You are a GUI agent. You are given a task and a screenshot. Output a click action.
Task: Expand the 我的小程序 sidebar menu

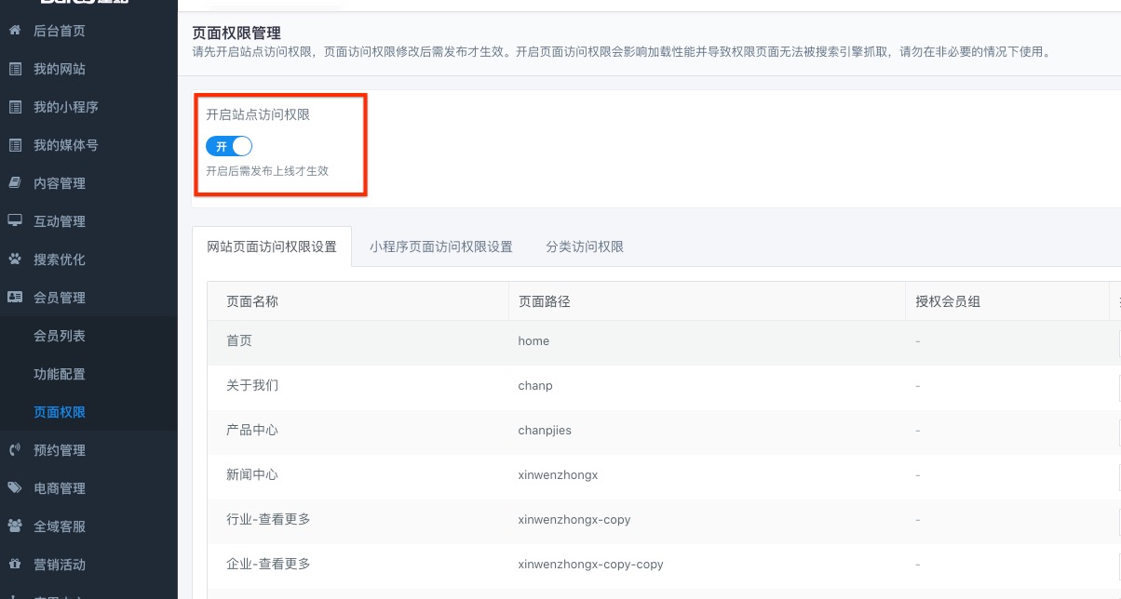(x=65, y=107)
